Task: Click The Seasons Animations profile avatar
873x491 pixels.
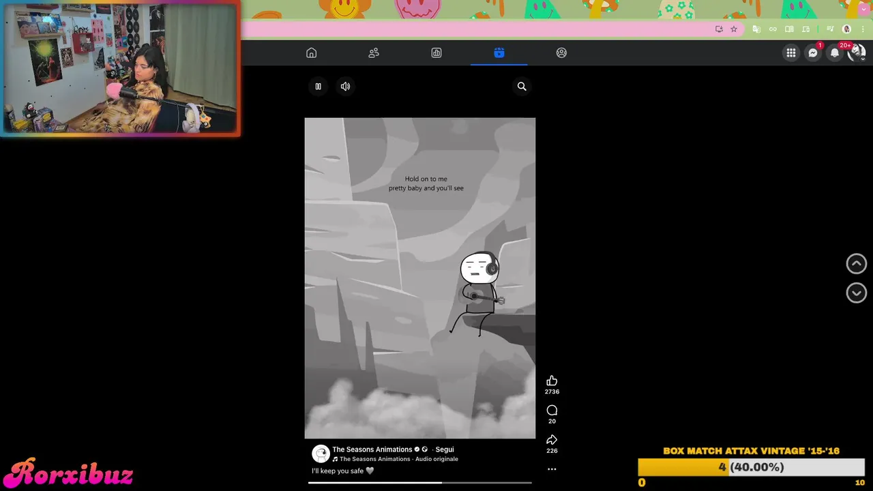Action: pyautogui.click(x=321, y=453)
